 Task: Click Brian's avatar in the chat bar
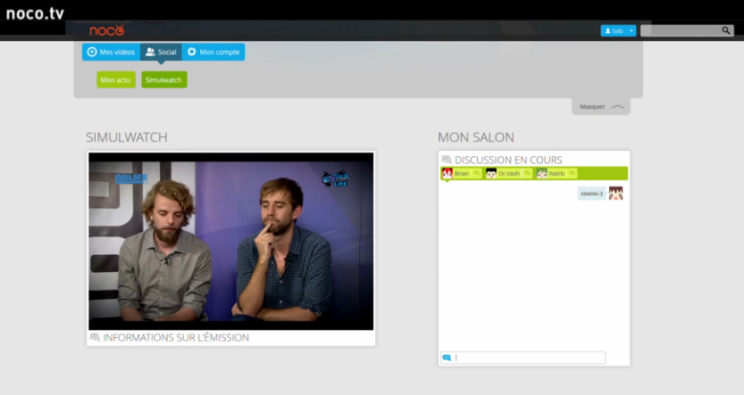447,173
